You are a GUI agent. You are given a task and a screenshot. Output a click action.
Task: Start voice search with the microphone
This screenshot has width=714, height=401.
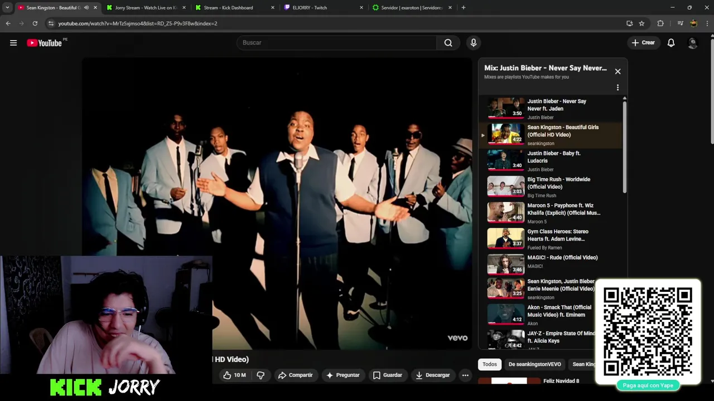point(474,43)
